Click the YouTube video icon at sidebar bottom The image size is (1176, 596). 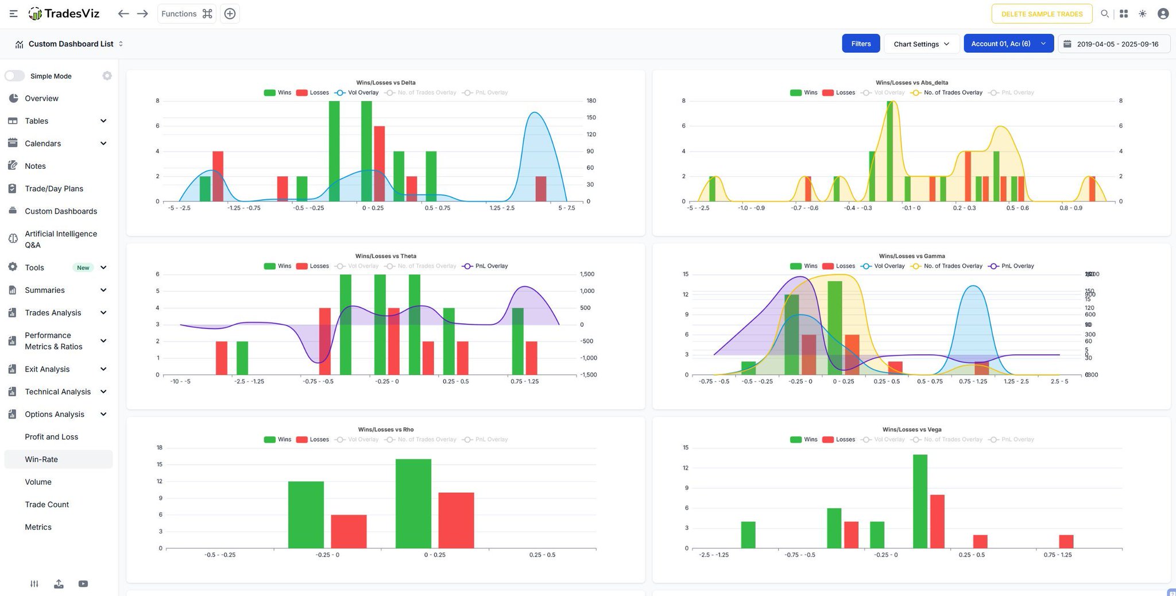83,584
